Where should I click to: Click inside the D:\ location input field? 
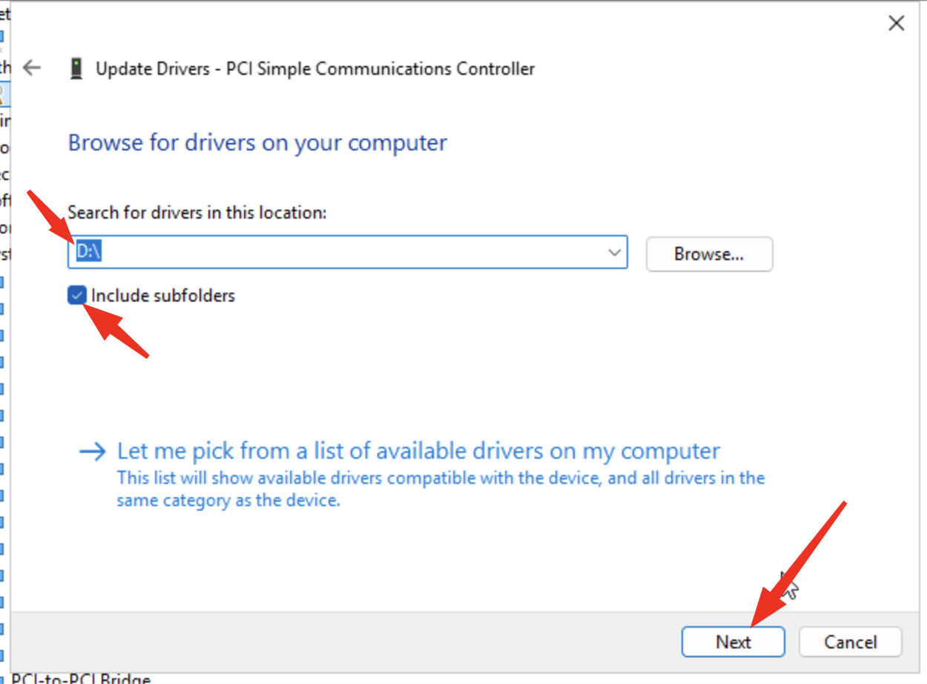(334, 253)
